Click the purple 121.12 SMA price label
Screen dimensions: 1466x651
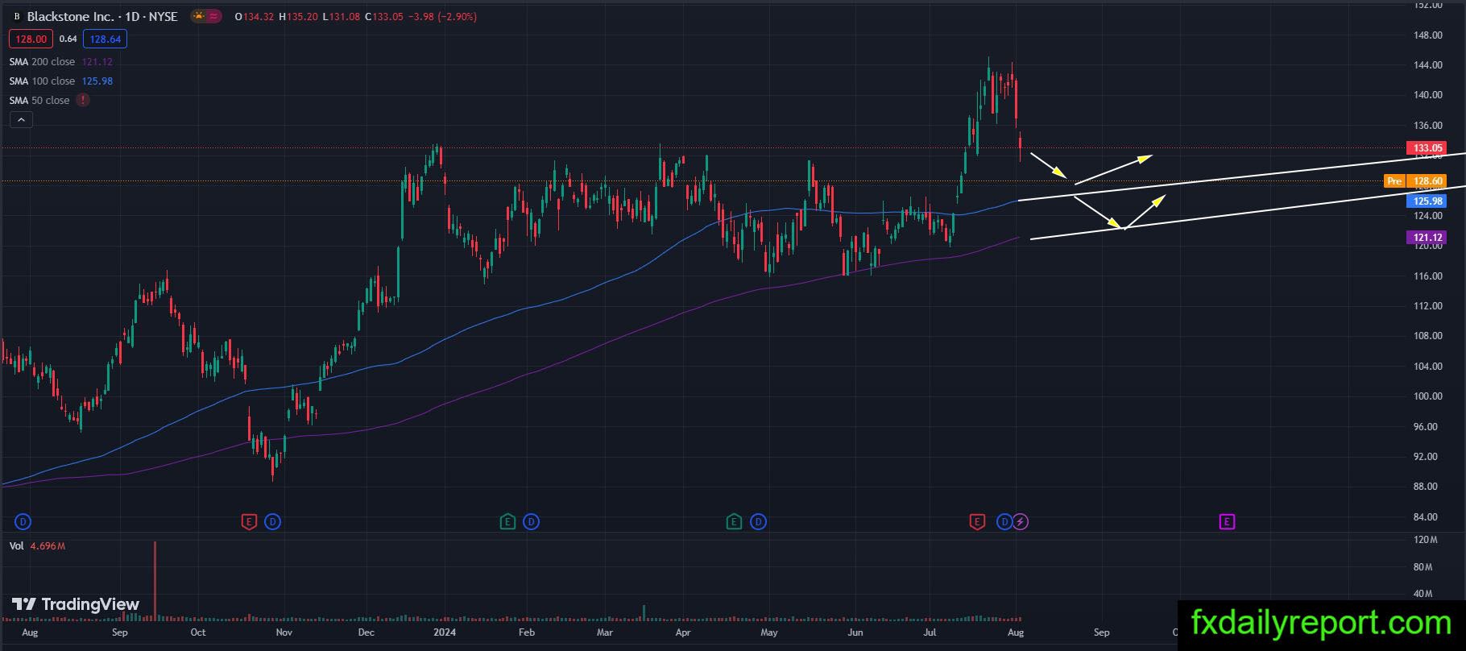(1427, 237)
